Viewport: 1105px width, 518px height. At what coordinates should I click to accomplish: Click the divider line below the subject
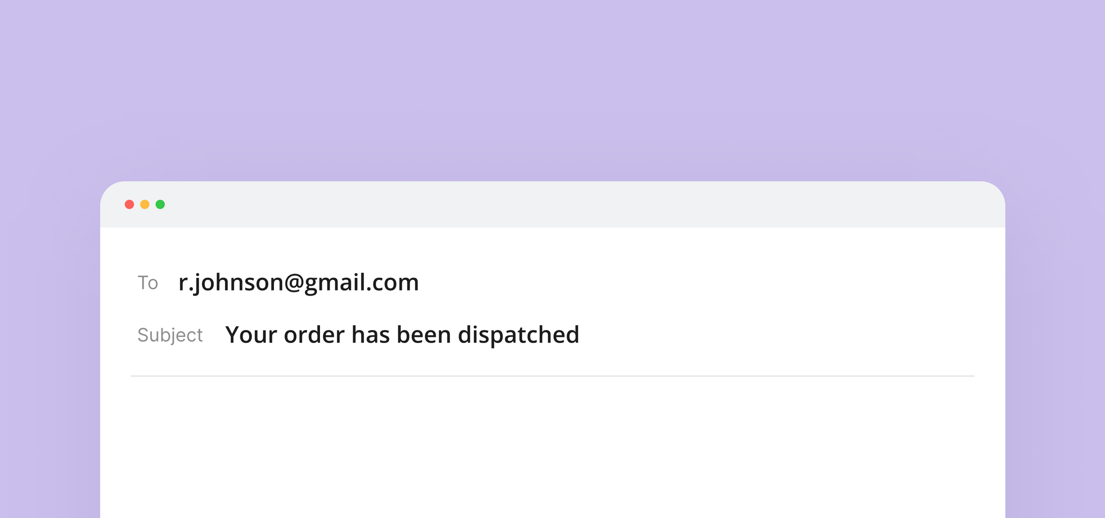point(552,376)
